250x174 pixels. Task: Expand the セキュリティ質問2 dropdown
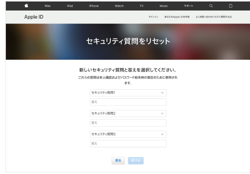pos(128,114)
